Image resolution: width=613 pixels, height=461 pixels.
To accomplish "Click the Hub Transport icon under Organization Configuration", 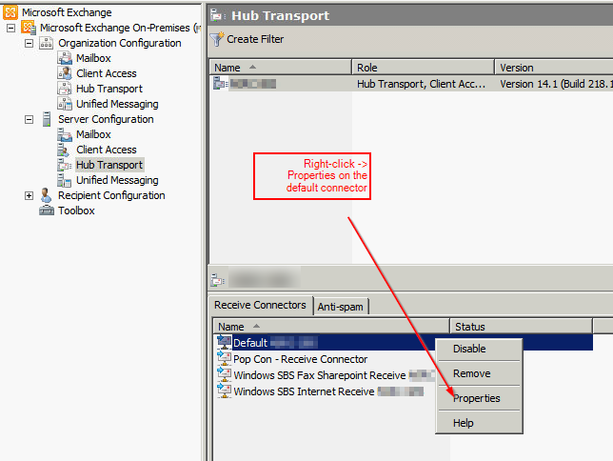I will click(65, 89).
